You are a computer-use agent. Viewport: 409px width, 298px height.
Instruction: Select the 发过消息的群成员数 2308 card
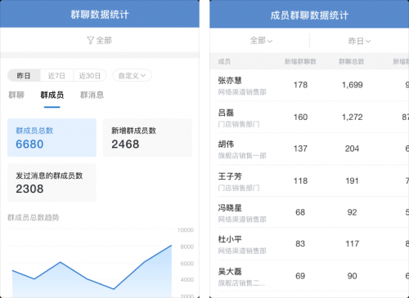point(52,183)
